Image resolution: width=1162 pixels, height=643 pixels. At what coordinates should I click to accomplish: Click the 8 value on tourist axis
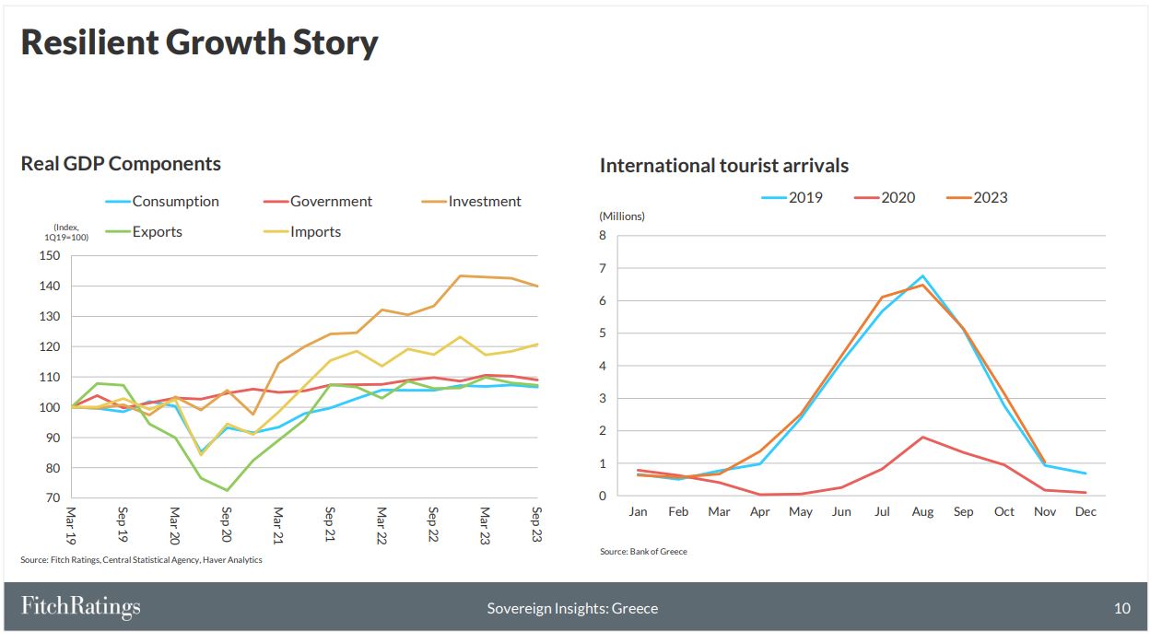pos(603,236)
